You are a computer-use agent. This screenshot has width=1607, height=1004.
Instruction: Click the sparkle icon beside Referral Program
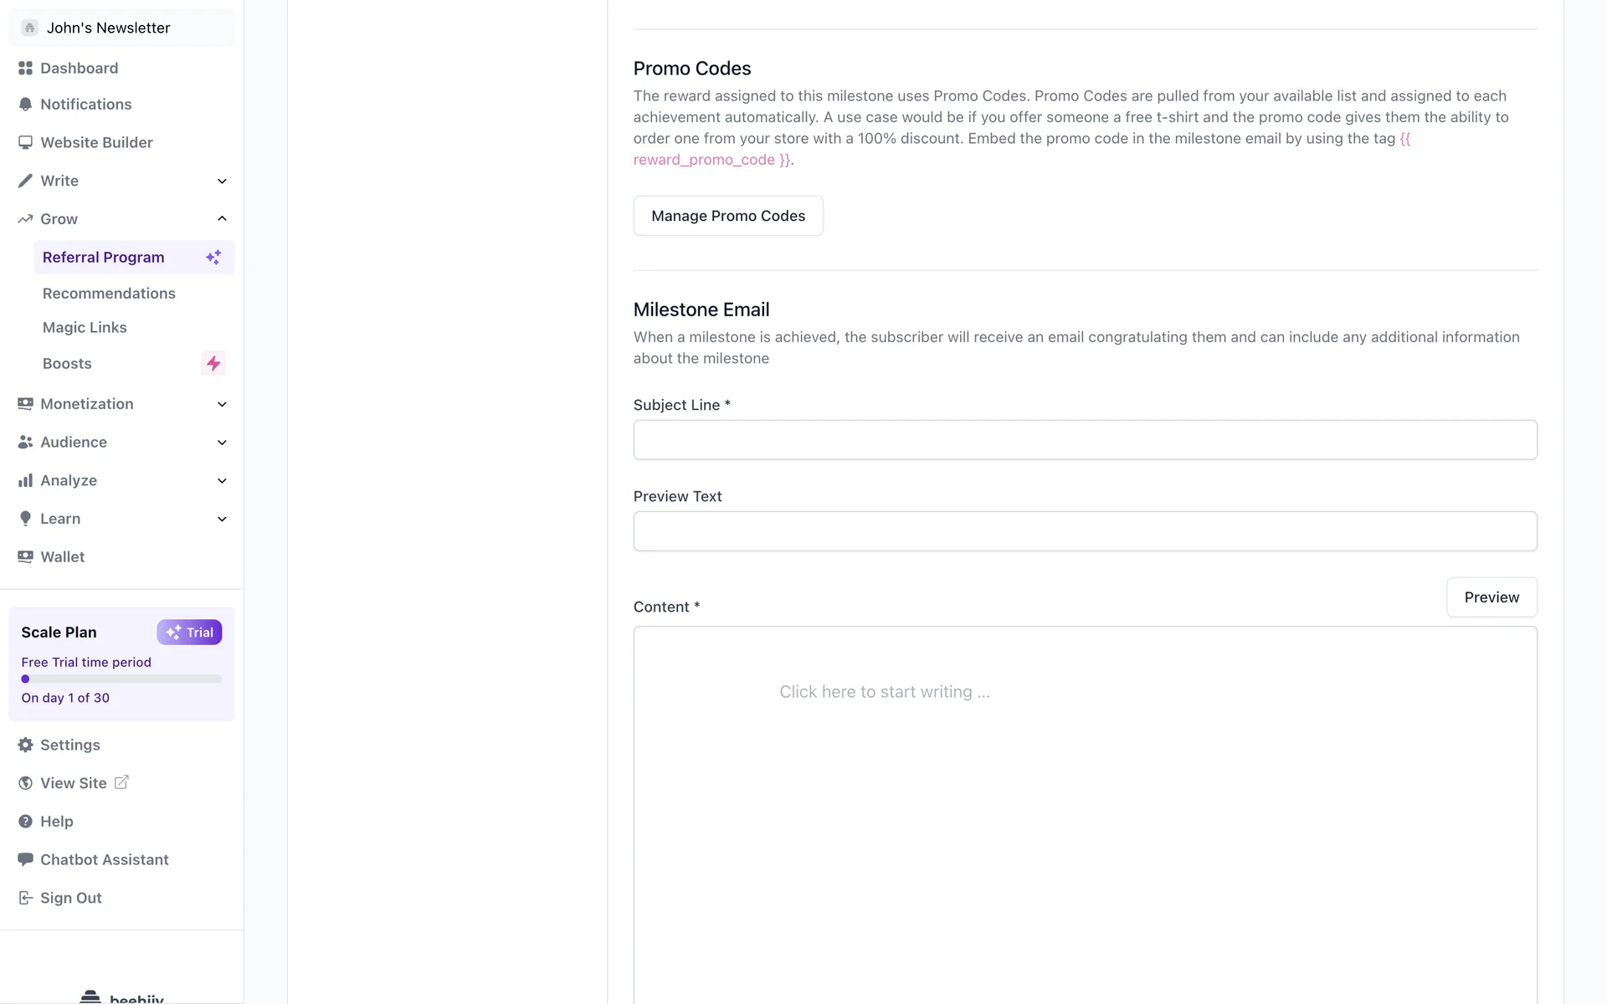(x=213, y=258)
